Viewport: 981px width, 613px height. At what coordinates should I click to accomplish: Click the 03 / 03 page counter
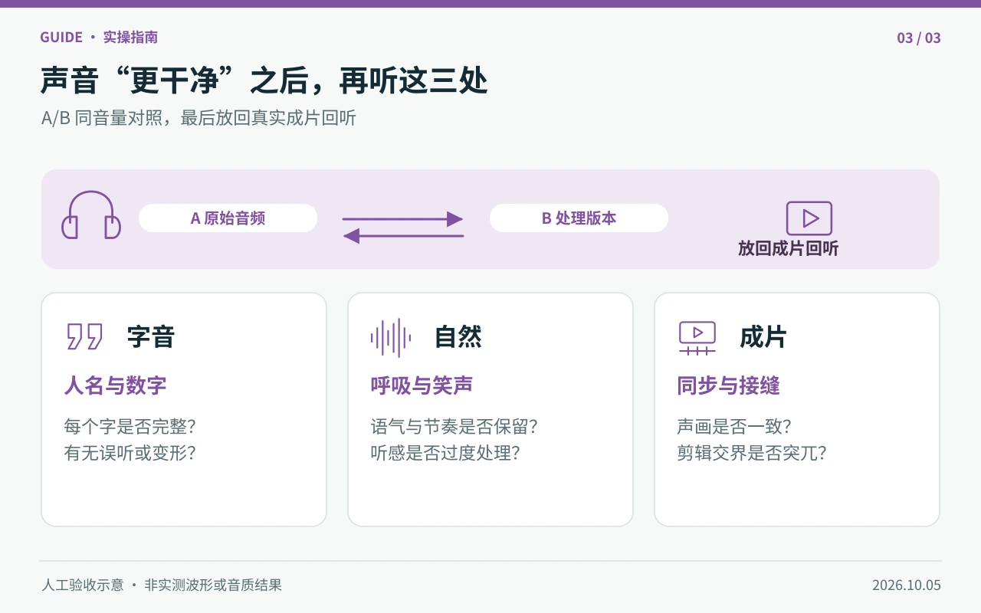(x=919, y=38)
